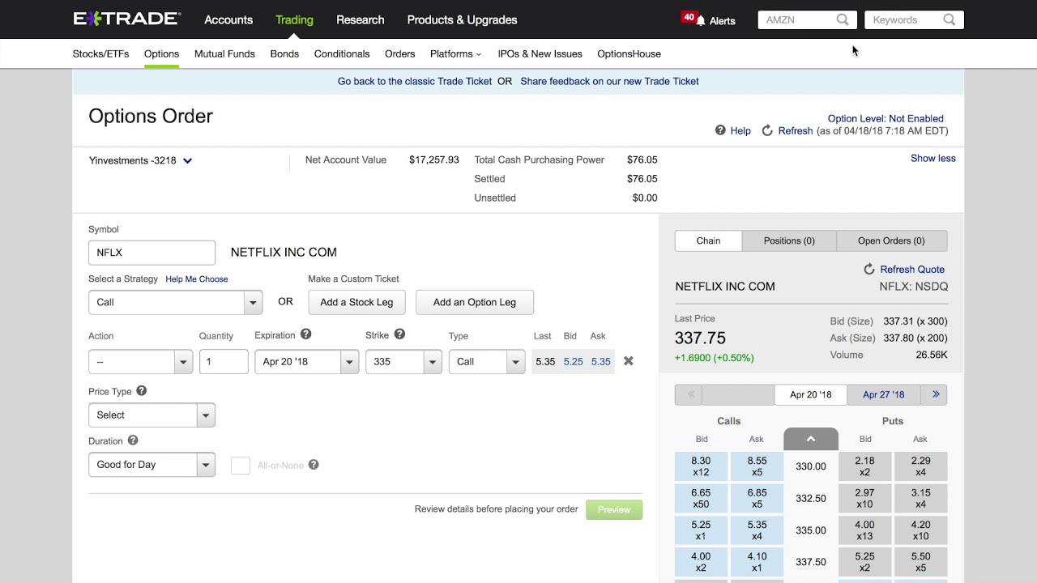1037x583 pixels.
Task: Open the Select a Strategy dropdown
Action: 175,302
